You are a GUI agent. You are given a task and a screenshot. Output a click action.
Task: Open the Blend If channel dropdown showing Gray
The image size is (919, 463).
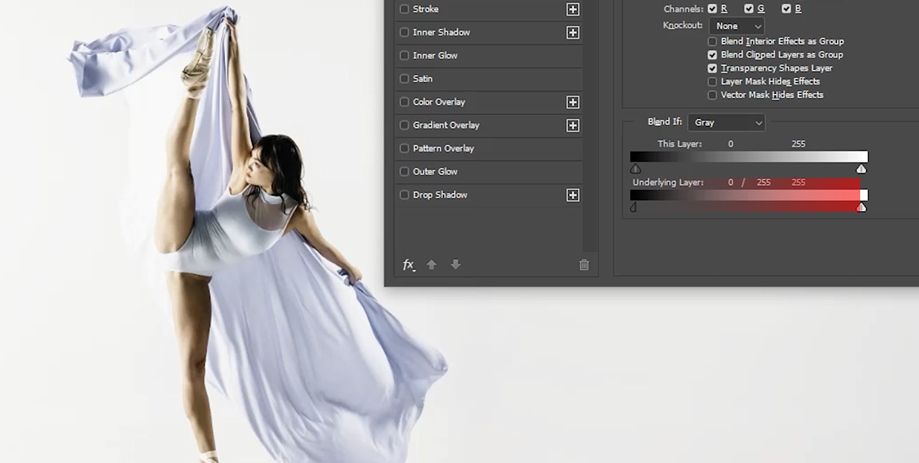tap(726, 122)
